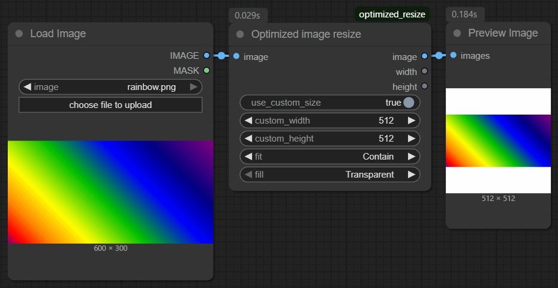558x288 pixels.
Task: Click the resize node's height output socket
Action: (x=425, y=87)
